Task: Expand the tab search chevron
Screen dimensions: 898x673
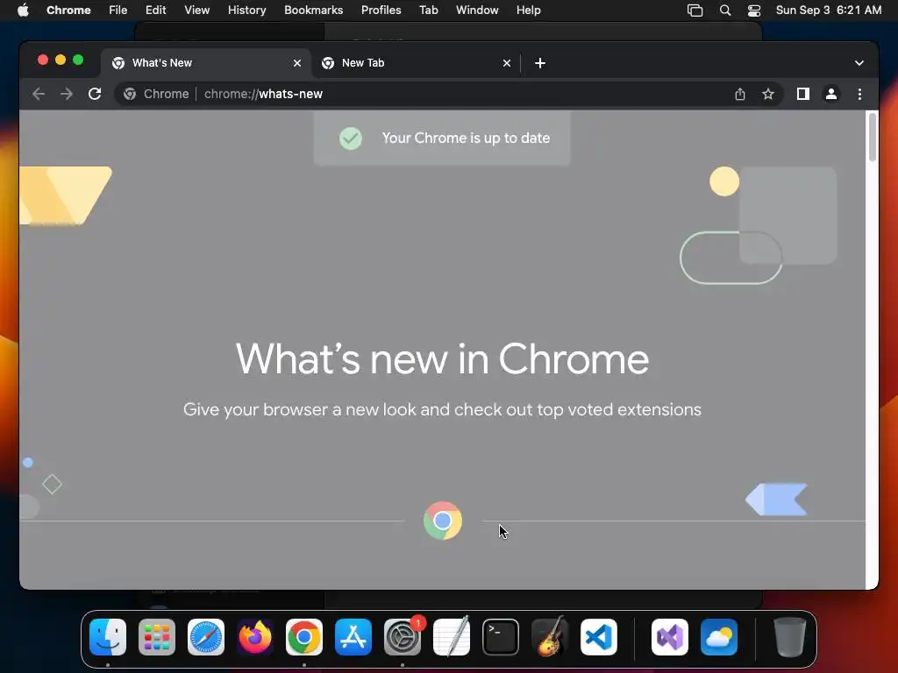Action: (859, 63)
